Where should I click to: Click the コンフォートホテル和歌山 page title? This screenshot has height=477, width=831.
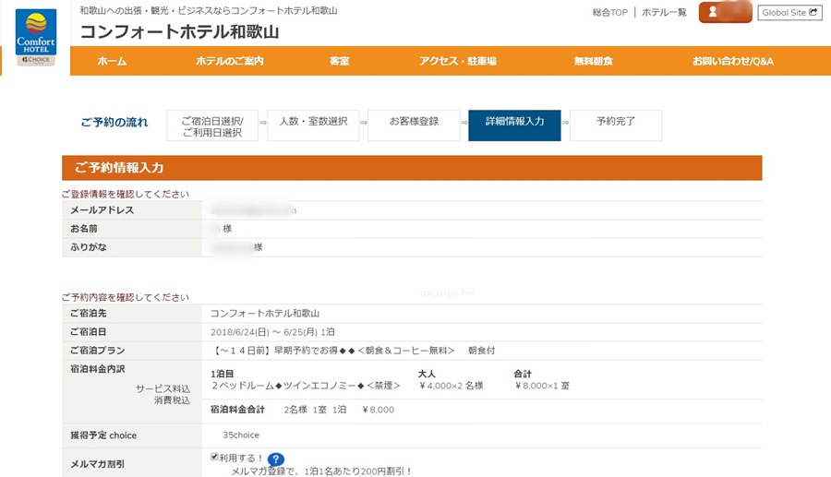pyautogui.click(x=180, y=31)
